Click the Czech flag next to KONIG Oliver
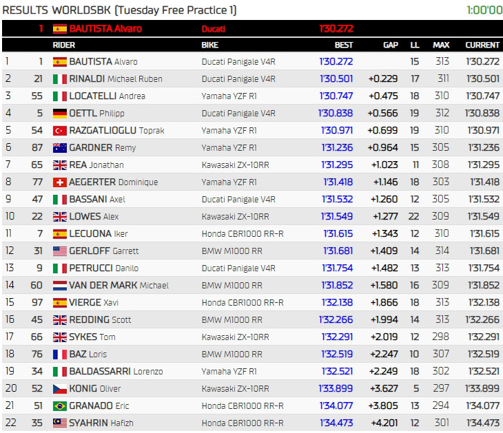503x433 pixels. [59, 389]
